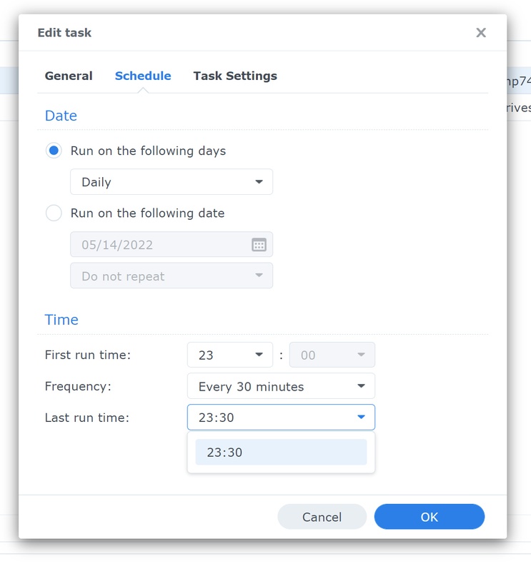
Task: Click the Schedule tab
Action: [143, 76]
